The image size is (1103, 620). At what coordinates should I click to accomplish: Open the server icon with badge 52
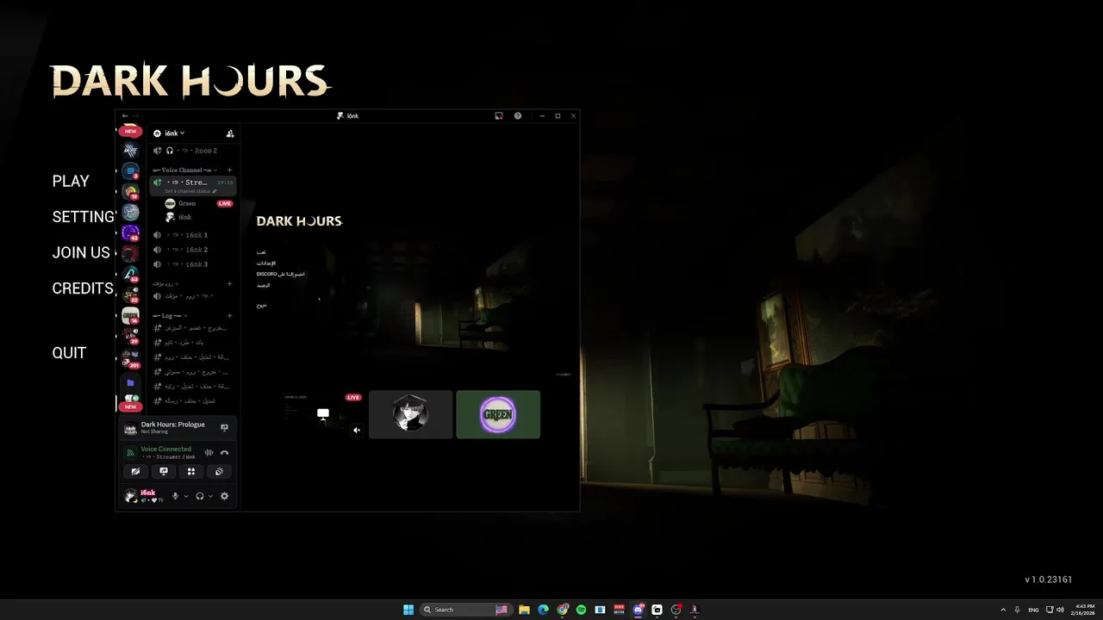click(x=130, y=274)
